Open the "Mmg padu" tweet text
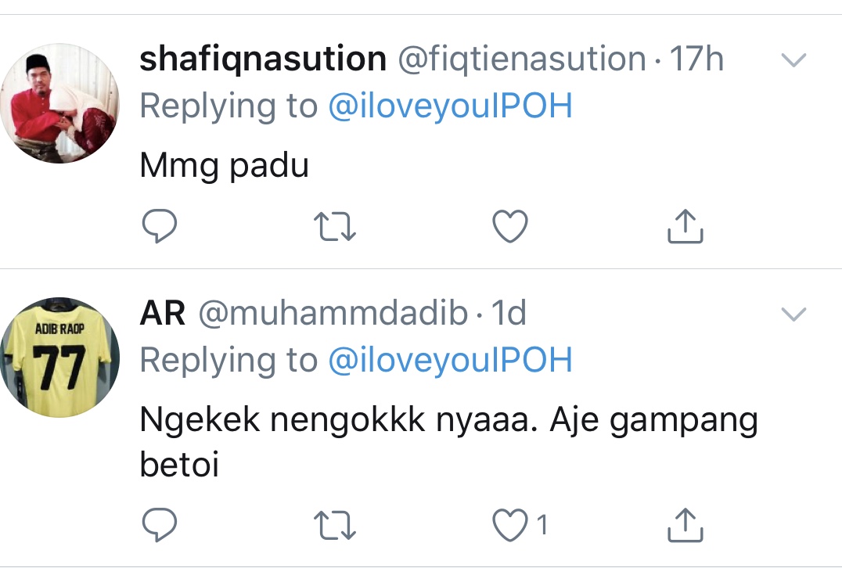Screen dimensions: 842x568 (224, 166)
